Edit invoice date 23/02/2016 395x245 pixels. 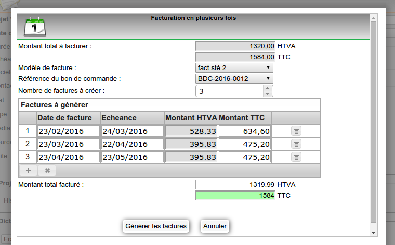(x=69, y=131)
